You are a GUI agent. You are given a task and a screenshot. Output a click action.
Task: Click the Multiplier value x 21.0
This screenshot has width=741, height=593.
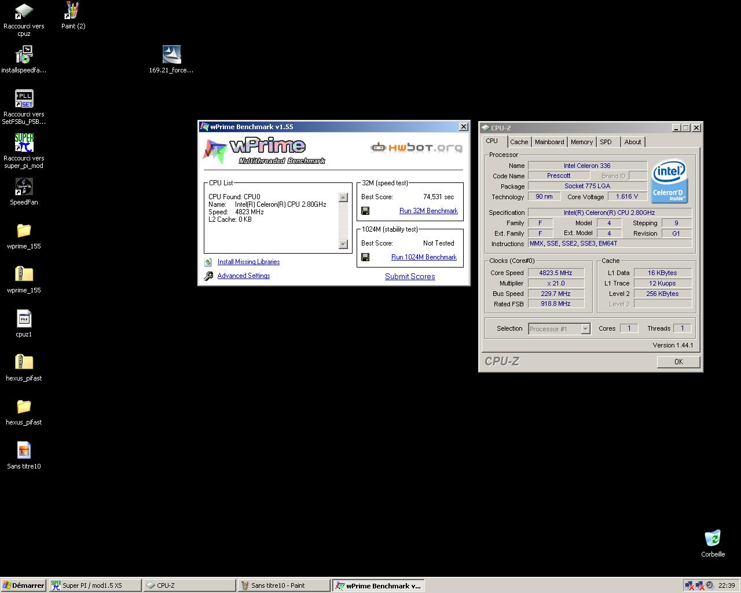pyautogui.click(x=556, y=283)
